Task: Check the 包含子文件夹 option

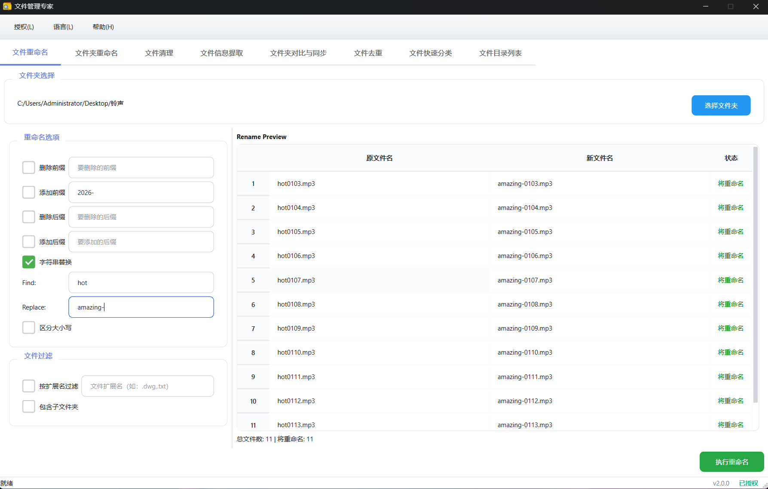Action: [29, 407]
